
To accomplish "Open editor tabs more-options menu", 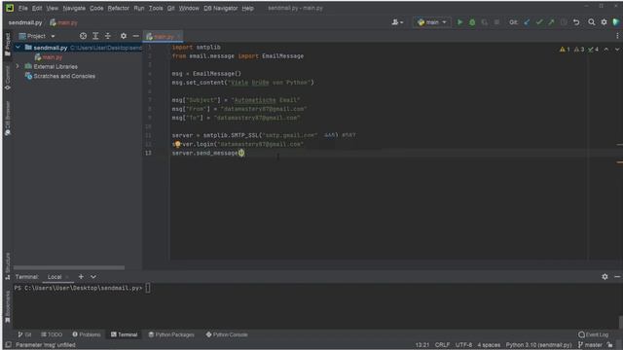I will click(617, 36).
